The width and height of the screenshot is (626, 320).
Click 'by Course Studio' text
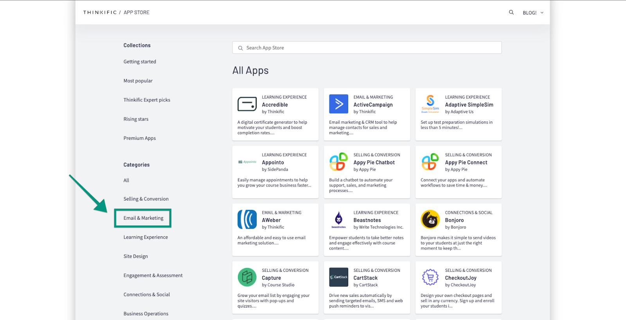click(x=278, y=285)
